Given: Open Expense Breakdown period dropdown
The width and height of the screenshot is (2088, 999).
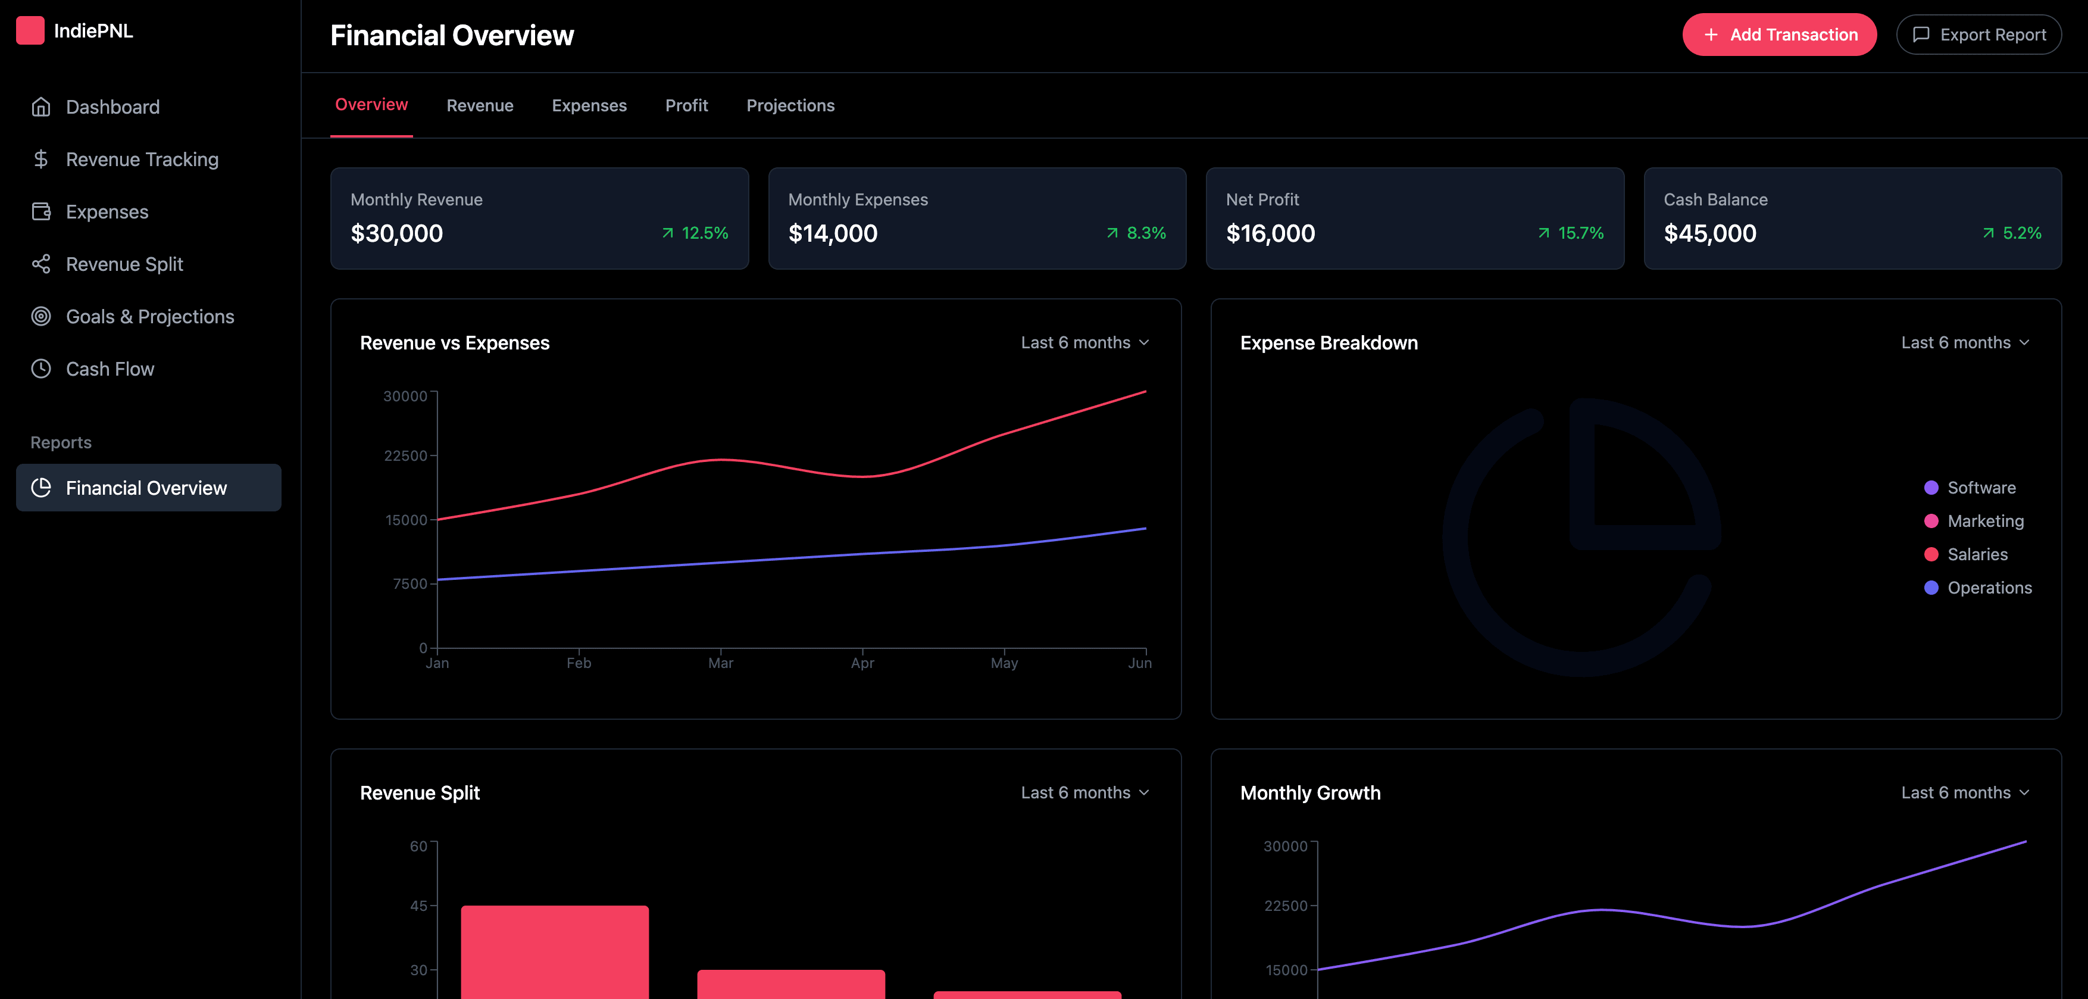Looking at the screenshot, I should coord(1965,342).
